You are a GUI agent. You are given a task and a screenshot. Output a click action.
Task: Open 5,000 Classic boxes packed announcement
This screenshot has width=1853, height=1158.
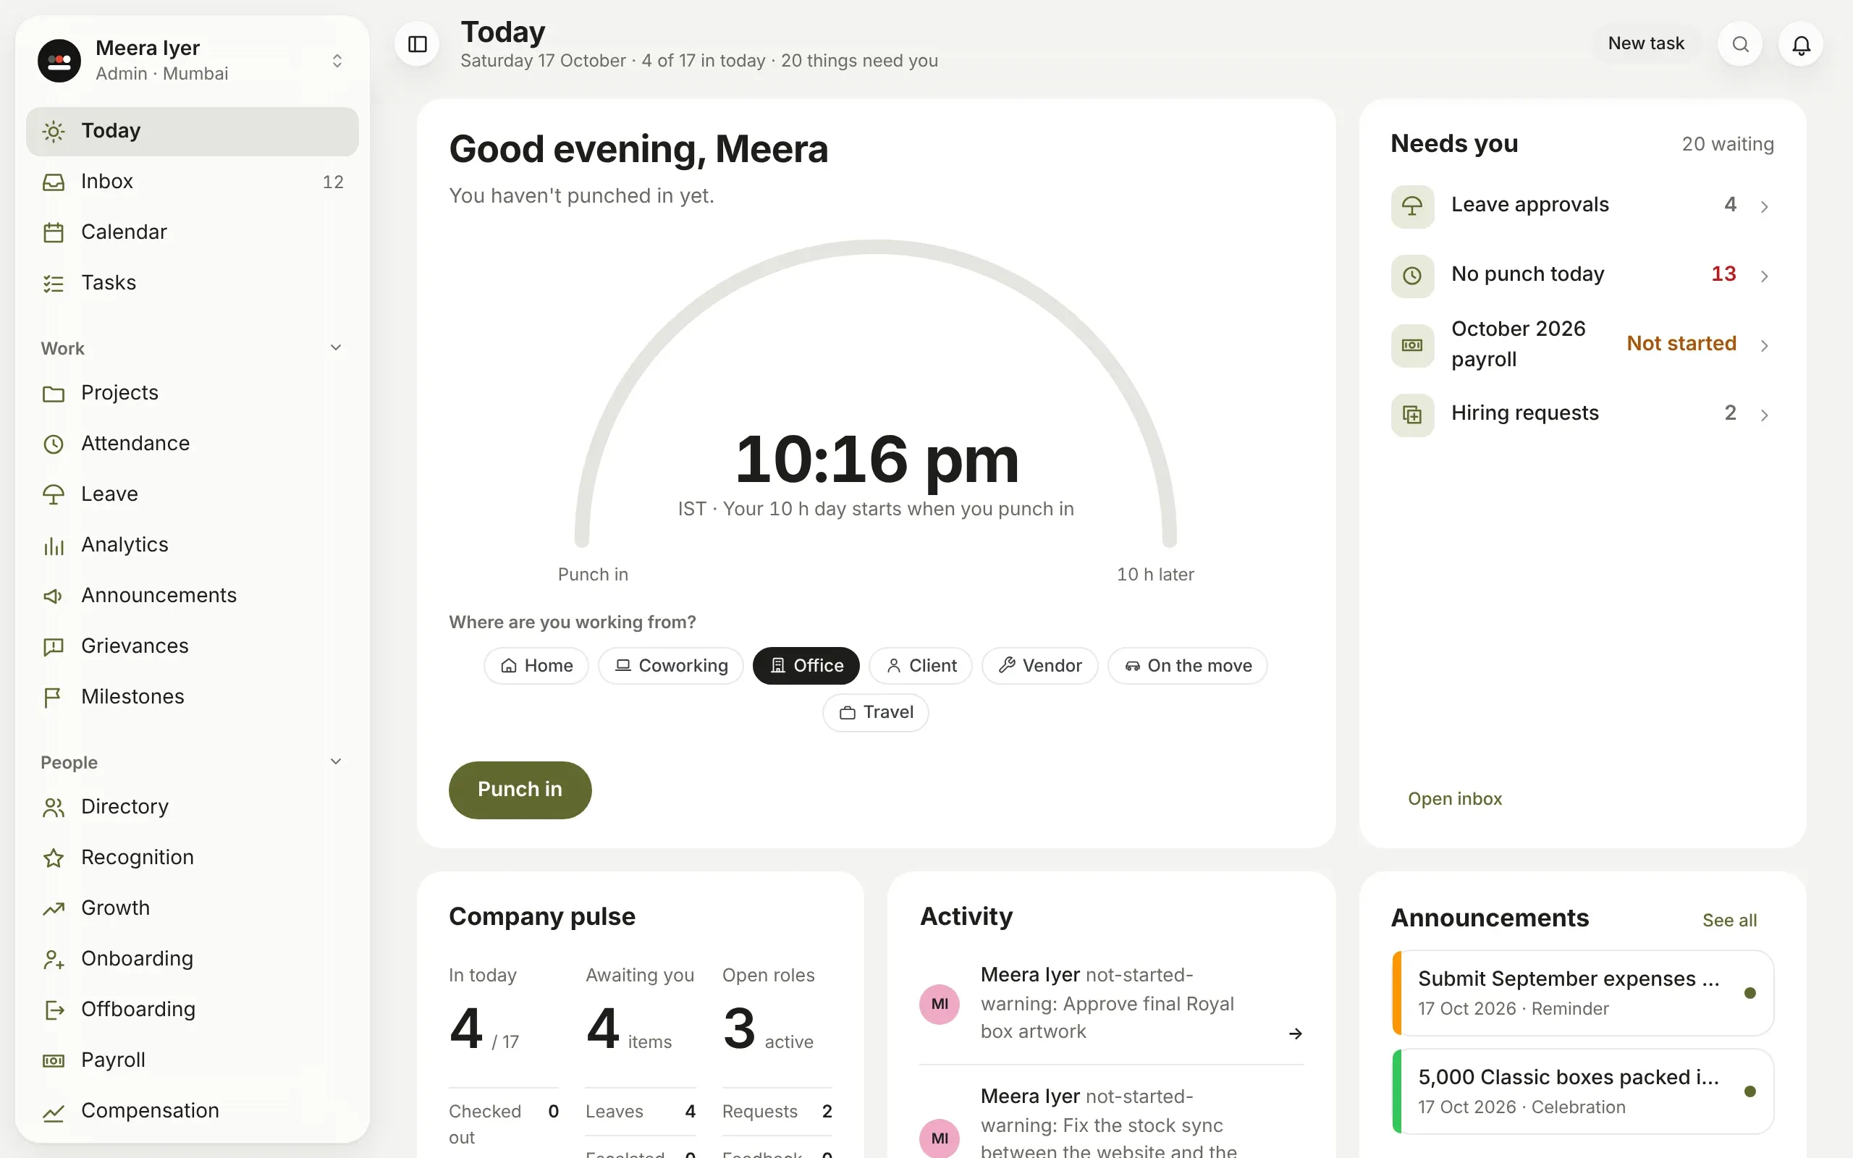point(1583,1091)
